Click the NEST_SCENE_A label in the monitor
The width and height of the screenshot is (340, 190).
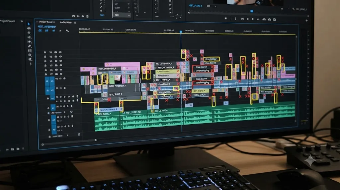coord(195,6)
